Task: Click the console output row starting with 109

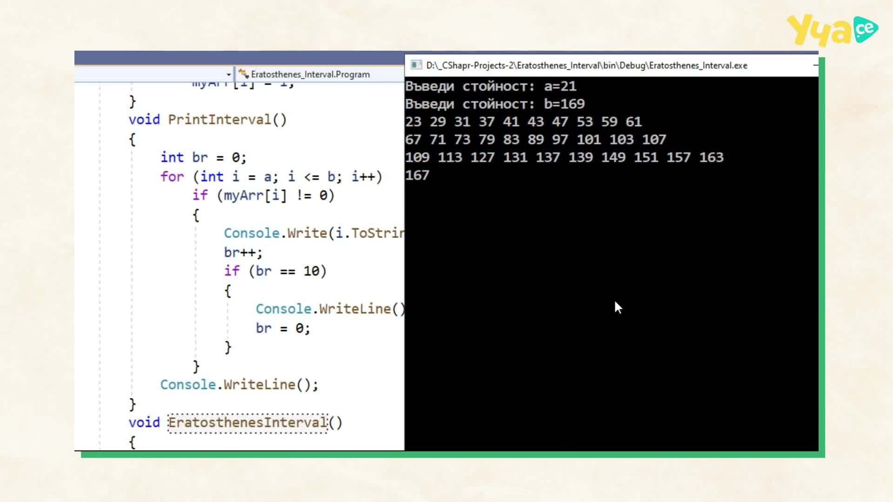Action: [x=564, y=158]
